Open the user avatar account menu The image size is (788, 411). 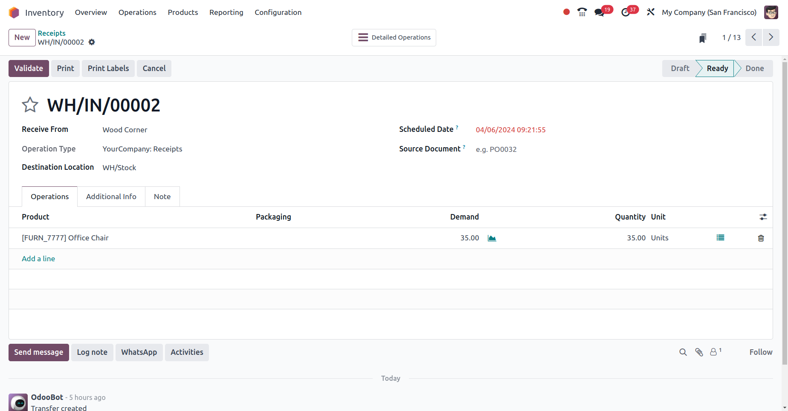click(x=771, y=12)
